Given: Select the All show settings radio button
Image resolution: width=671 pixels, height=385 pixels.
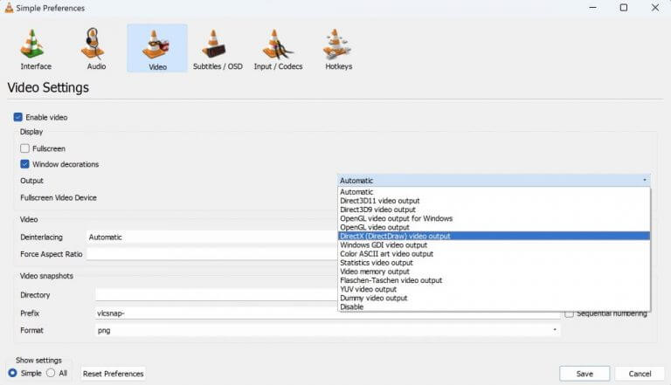Looking at the screenshot, I should click(51, 373).
